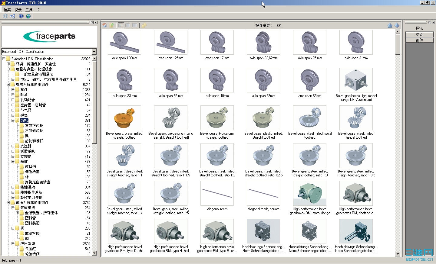Select 右边斜齿轮 in the tree
436x264 pixels.
click(34, 131)
